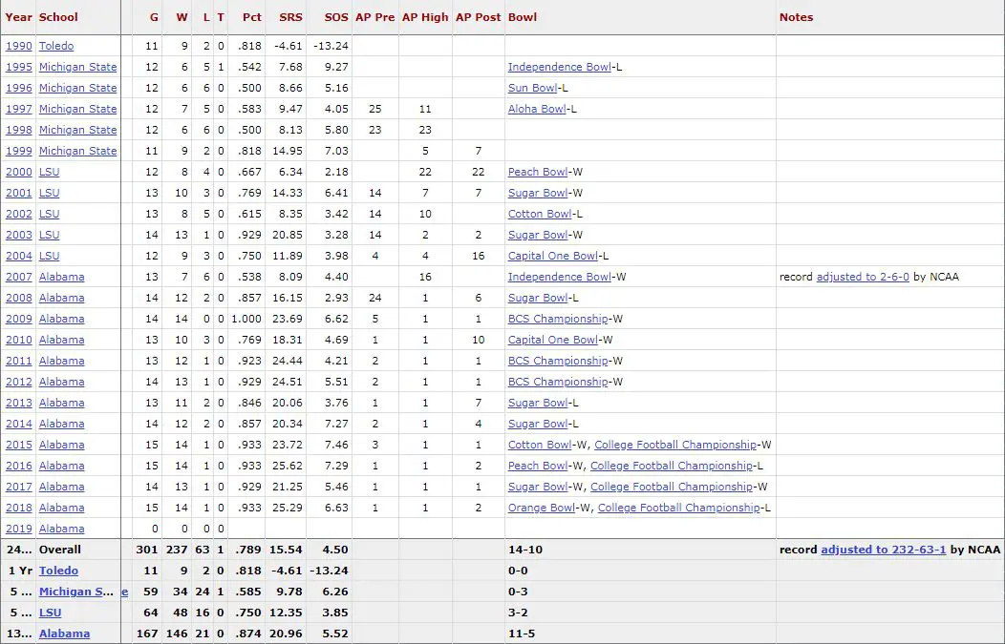Open the 2019 year link

(18, 529)
